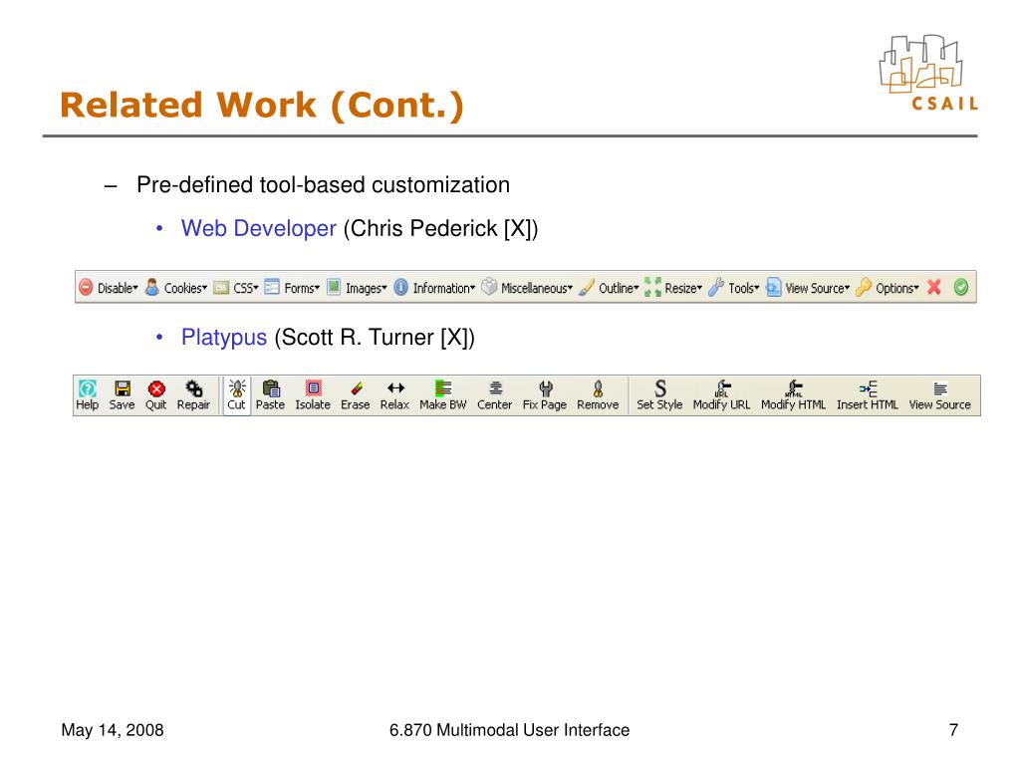Viewport: 1020px width, 765px height.
Task: Select the Isolate tool
Action: tap(313, 394)
